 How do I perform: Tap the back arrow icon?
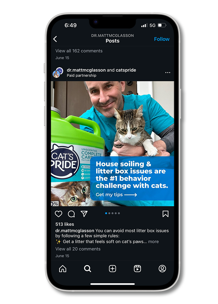pos(55,39)
